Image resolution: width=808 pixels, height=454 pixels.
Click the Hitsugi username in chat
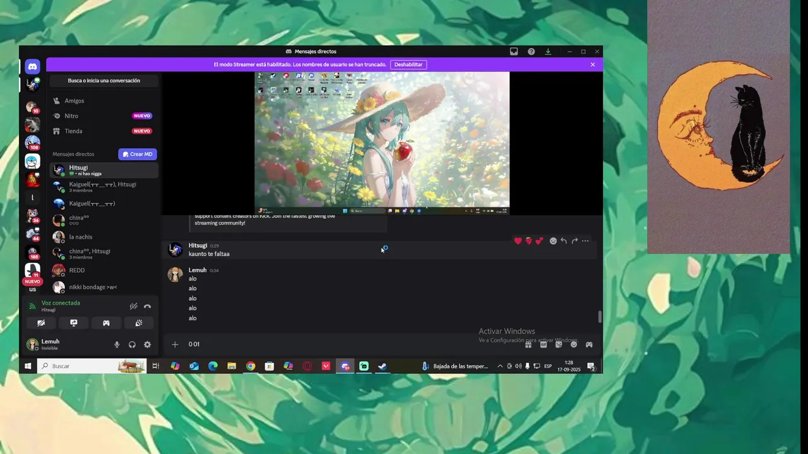click(x=198, y=245)
